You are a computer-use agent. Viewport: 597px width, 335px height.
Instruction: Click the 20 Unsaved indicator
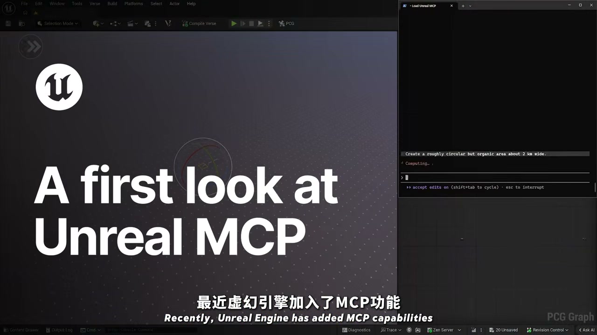tap(503, 330)
